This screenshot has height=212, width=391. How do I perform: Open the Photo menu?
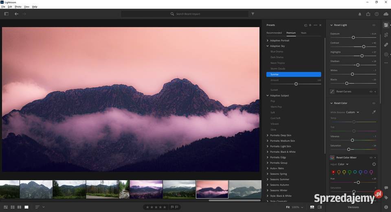18,7
